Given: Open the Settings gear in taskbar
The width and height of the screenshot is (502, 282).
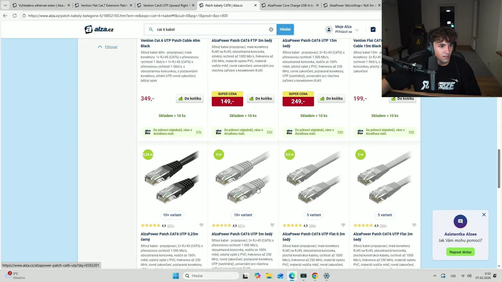Looking at the screenshot, I should [x=326, y=276].
